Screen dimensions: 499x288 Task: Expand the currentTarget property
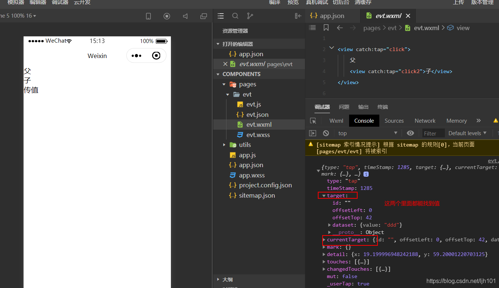pyautogui.click(x=324, y=240)
